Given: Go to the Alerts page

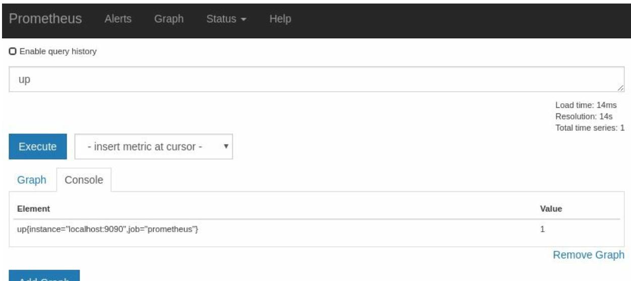Looking at the screenshot, I should [x=118, y=19].
